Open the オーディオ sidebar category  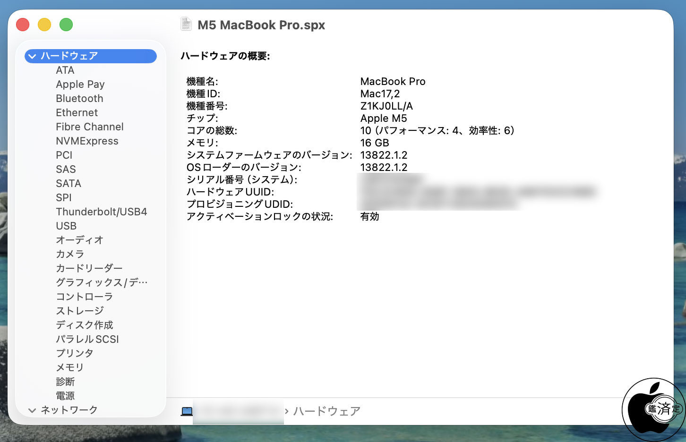point(79,240)
